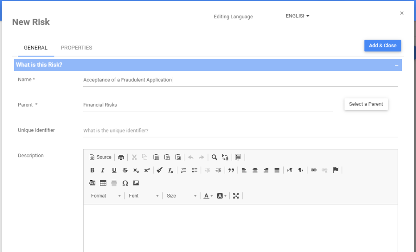Image resolution: width=416 pixels, height=252 pixels.
Task: Switch to the PROPERTIES tab
Action: [77, 48]
